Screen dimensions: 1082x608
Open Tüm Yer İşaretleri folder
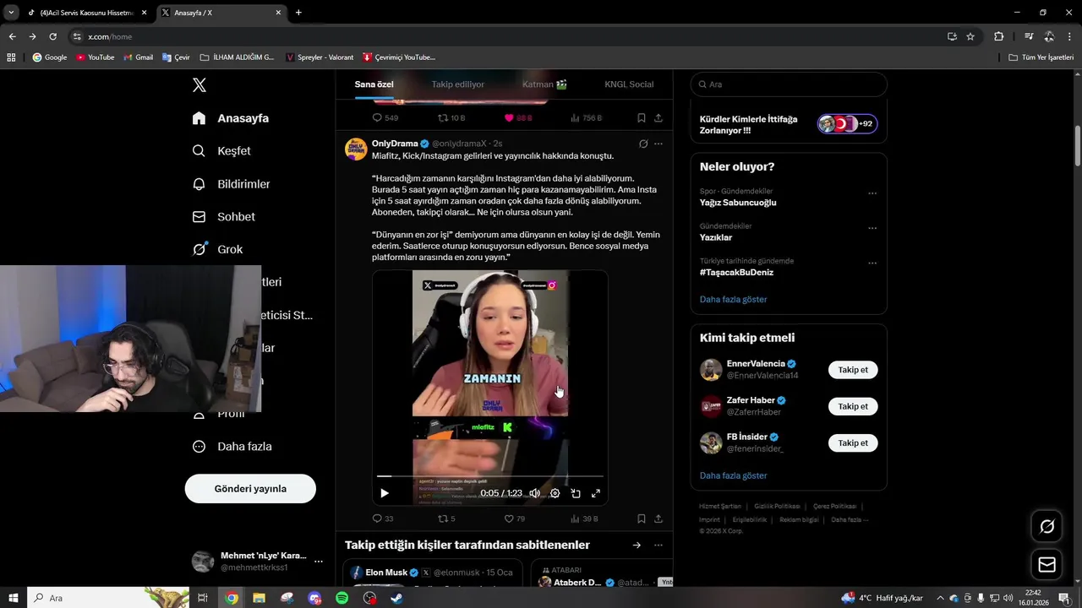[x=1041, y=57]
